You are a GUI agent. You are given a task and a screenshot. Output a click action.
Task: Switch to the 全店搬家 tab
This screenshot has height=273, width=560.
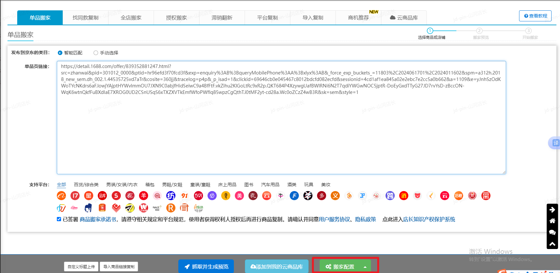131,18
